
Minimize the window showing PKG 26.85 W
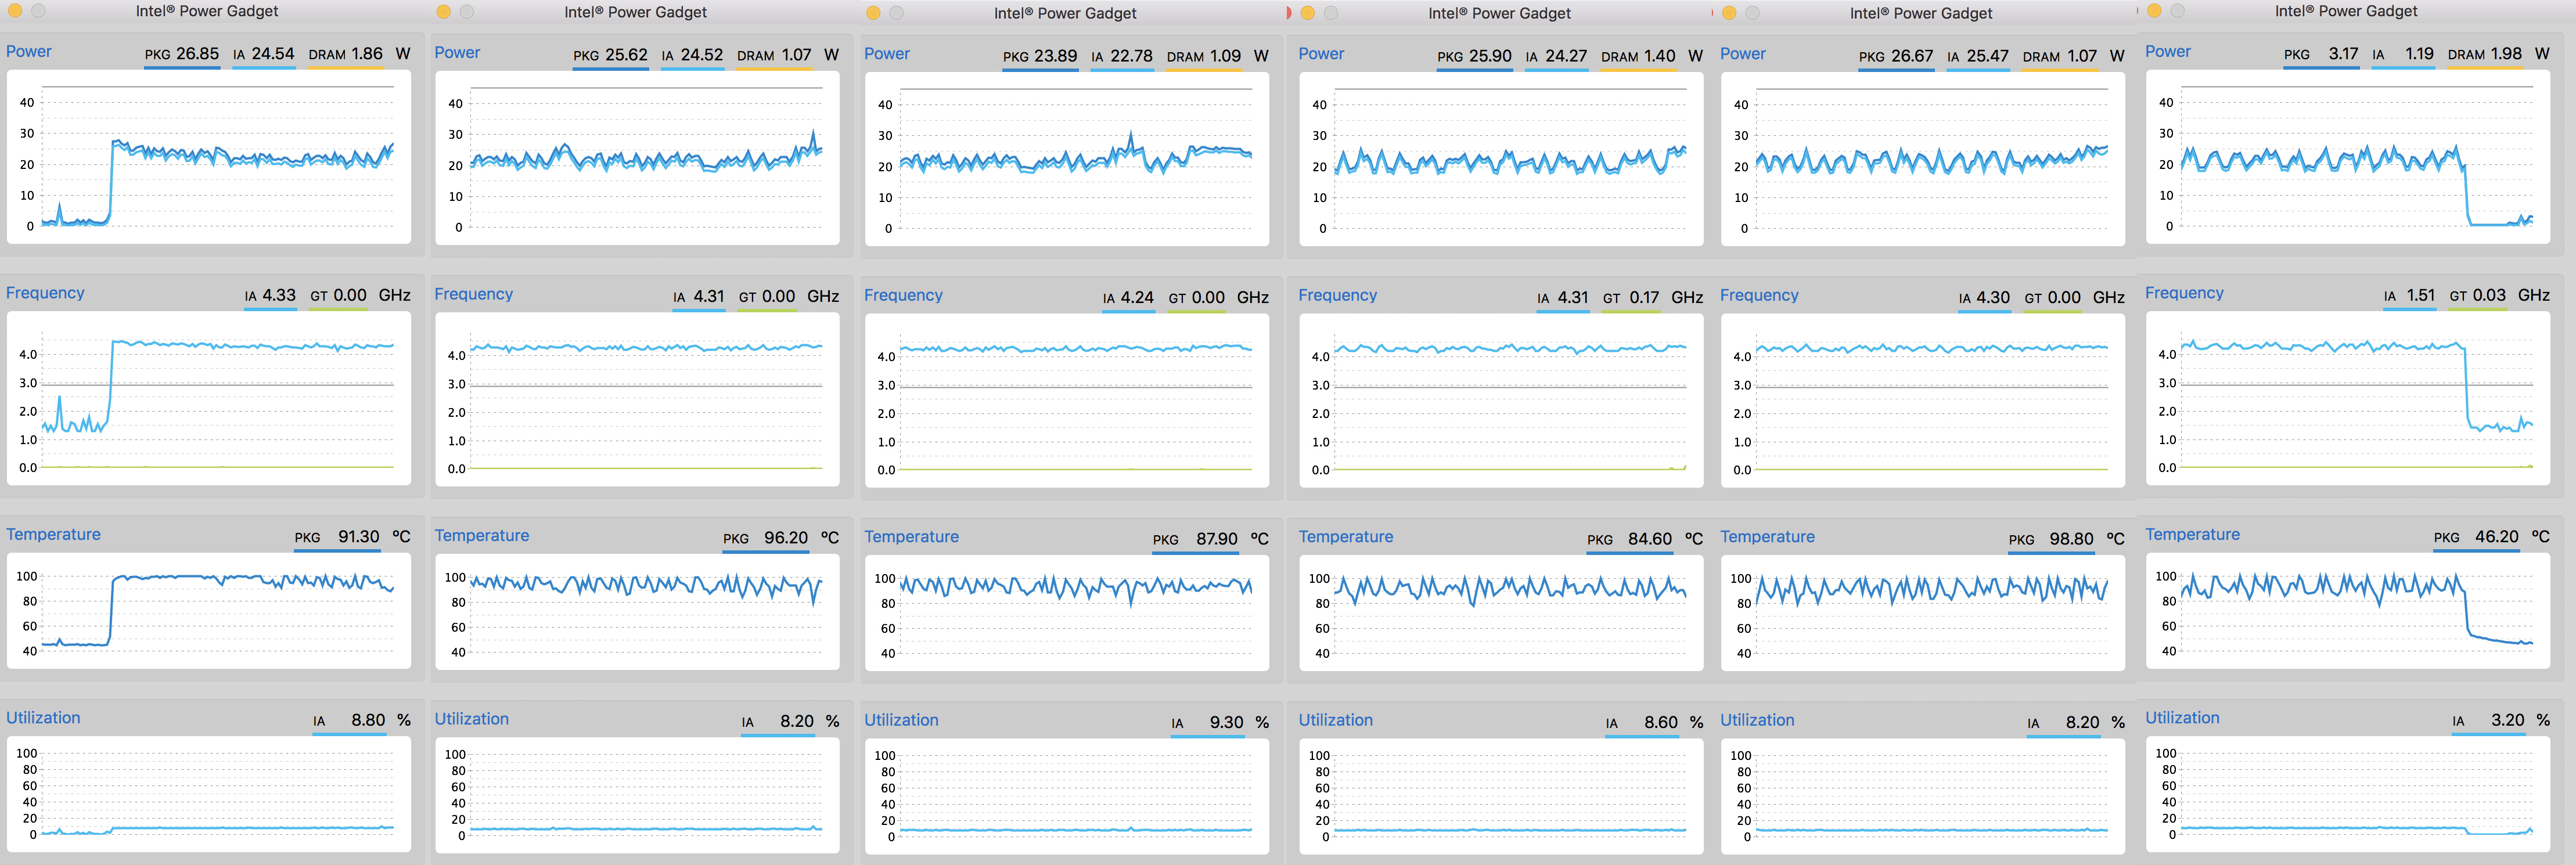tap(15, 11)
